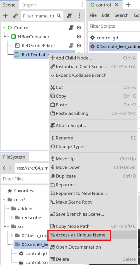
Task: Click the Instantiate Child Scene link icon in the Scene toolbar
Action: click(15, 16)
